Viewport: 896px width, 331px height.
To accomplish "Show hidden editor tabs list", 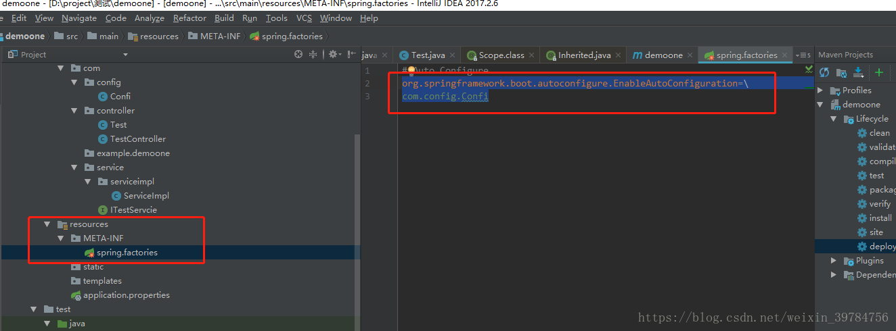I will 803,55.
